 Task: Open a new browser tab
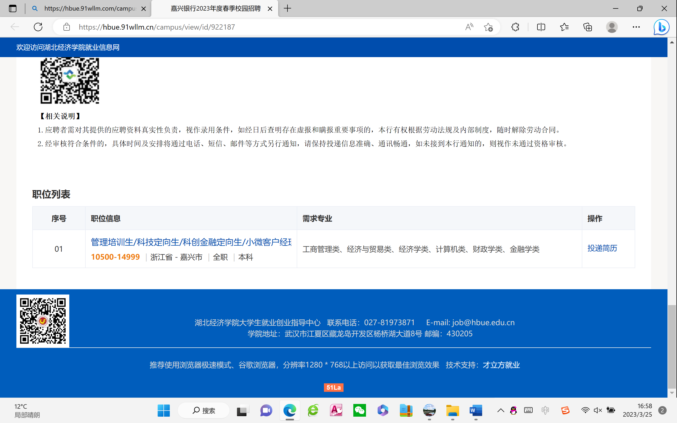287,8
